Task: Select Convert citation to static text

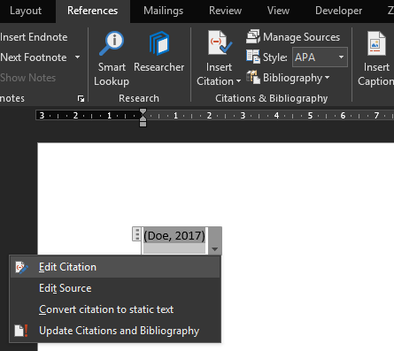Action: (115, 309)
